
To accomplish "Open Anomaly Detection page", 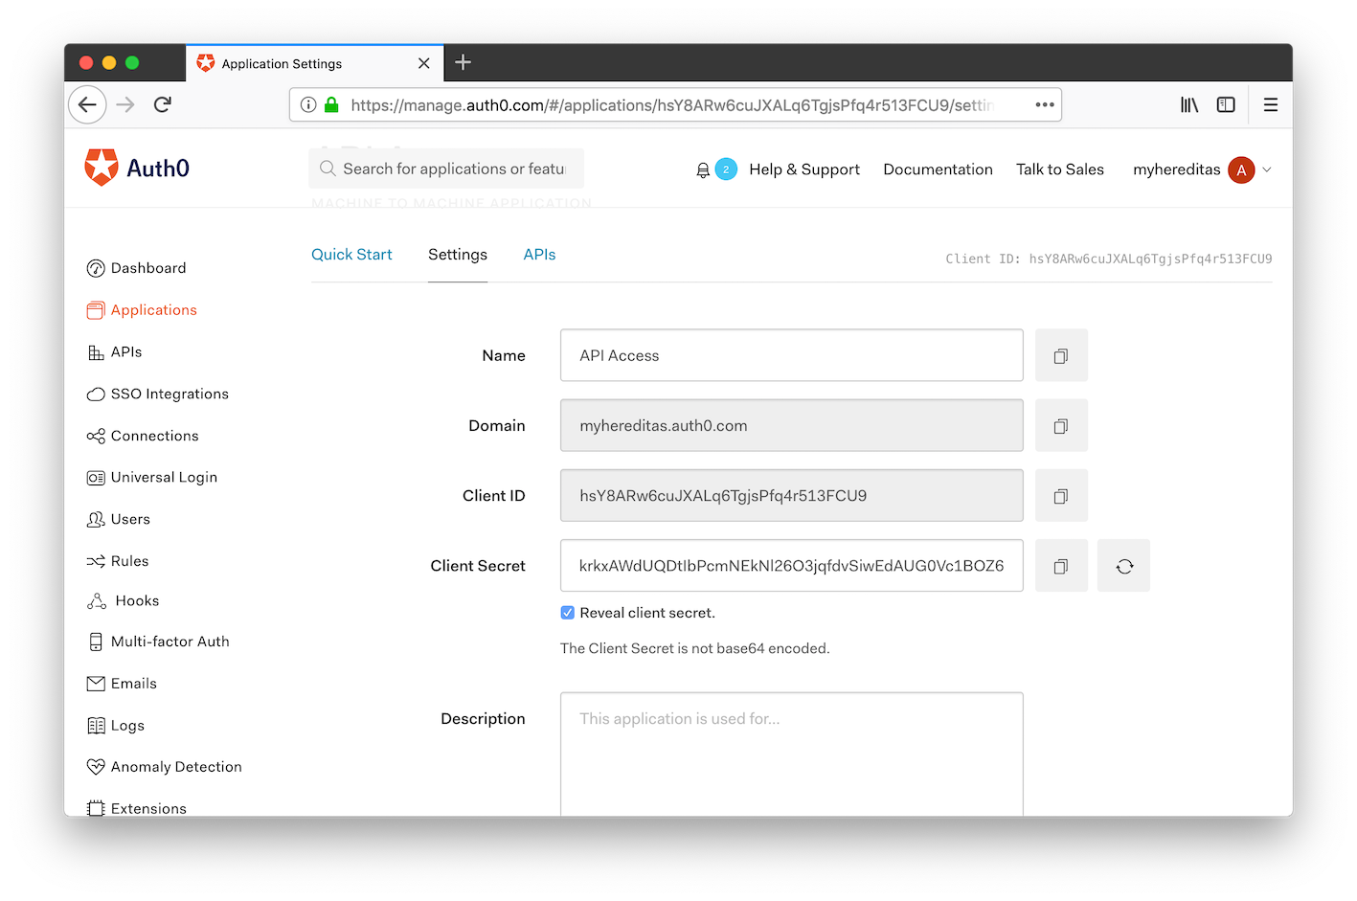I will [x=176, y=767].
